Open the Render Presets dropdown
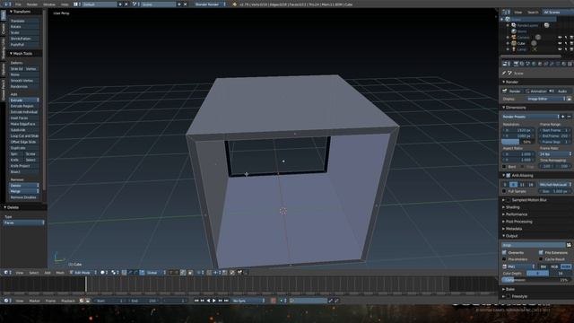Viewport: 574px width, 323px height. coord(530,117)
